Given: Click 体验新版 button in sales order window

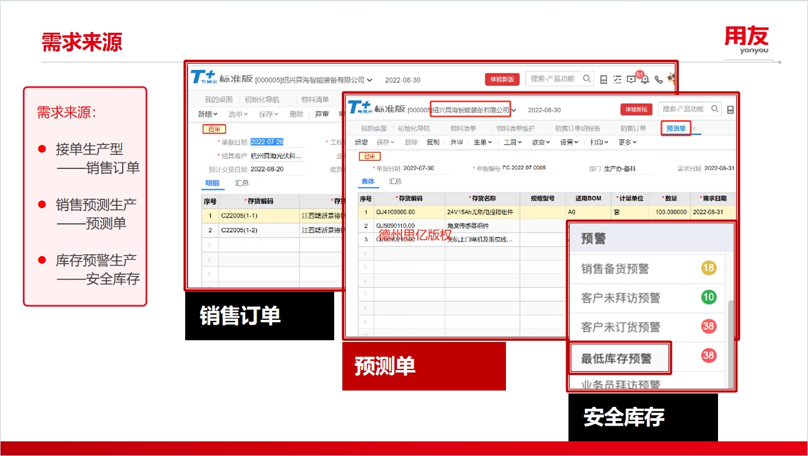Looking at the screenshot, I should point(502,80).
